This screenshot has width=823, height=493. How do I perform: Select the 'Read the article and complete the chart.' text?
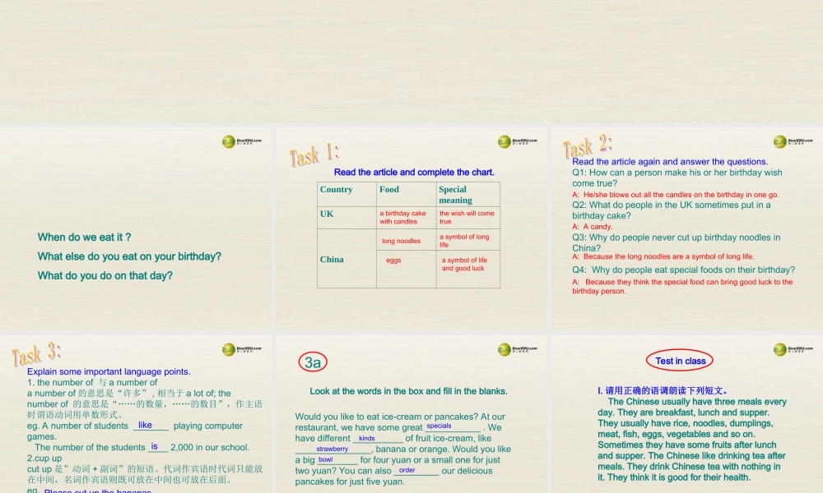coord(414,173)
